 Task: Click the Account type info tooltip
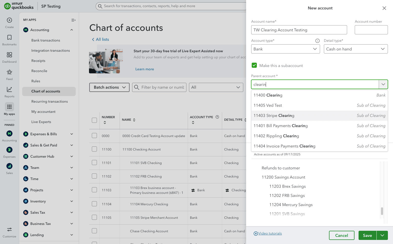317,40
